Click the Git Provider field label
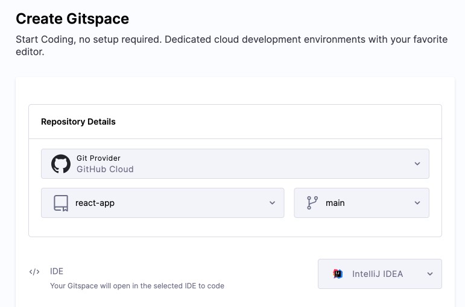Viewport: 465px width, 307px height. point(98,158)
